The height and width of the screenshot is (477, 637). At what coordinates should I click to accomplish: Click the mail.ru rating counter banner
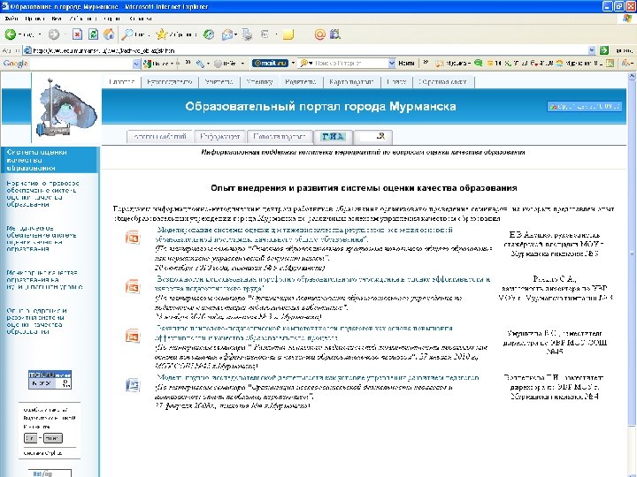50,380
